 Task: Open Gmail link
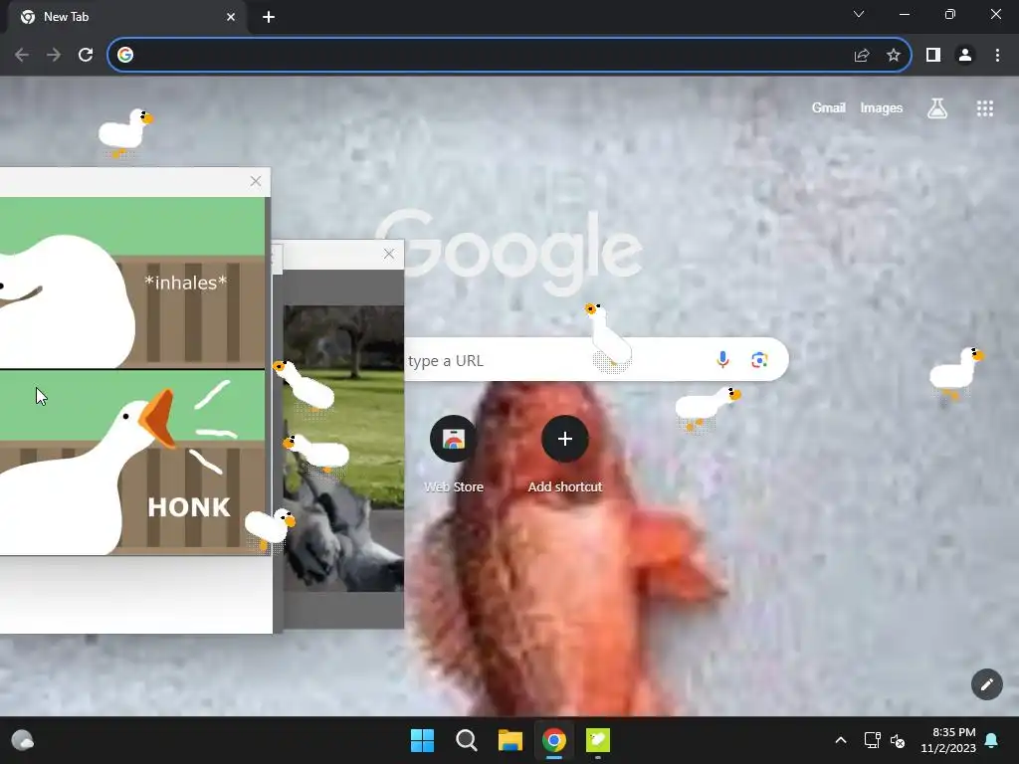tap(829, 107)
